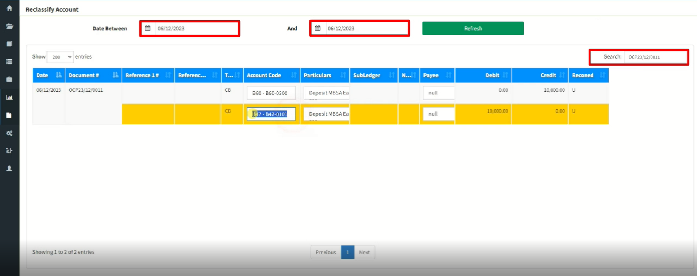Click the B60 - B60-0300 account code field
The image size is (697, 276).
click(x=271, y=93)
